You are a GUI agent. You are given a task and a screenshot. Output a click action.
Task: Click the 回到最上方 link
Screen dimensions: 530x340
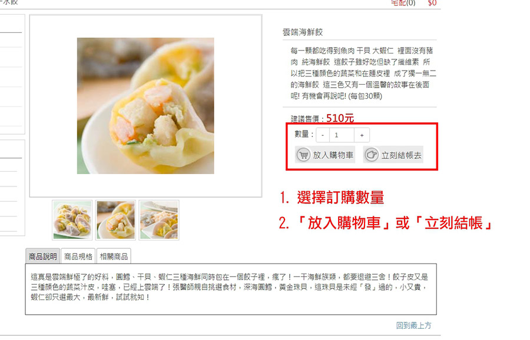coord(414,325)
